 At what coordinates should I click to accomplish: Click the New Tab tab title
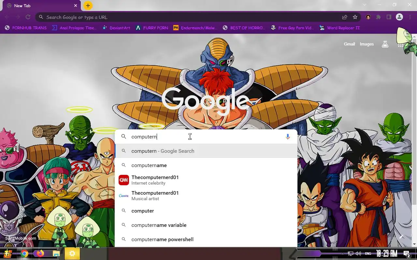[x=22, y=6]
